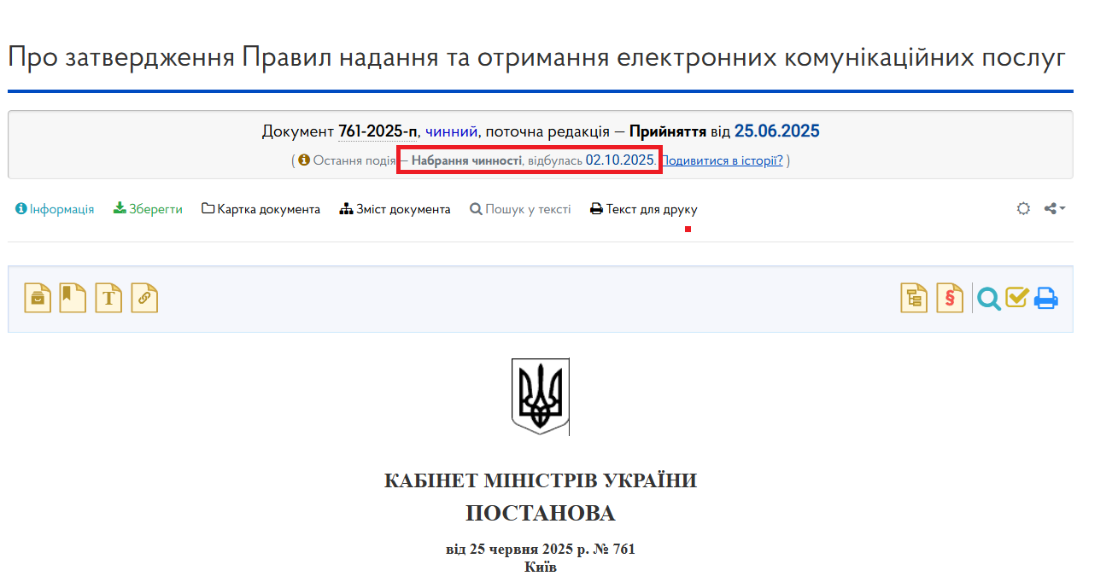This screenshot has width=1118, height=582.
Task: Open the 'Подивитися в історії?' link
Action: (x=723, y=160)
